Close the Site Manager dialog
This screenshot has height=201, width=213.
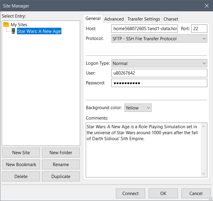pos(206,6)
